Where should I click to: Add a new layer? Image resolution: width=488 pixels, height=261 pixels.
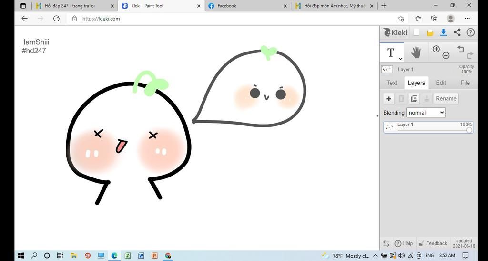[389, 99]
